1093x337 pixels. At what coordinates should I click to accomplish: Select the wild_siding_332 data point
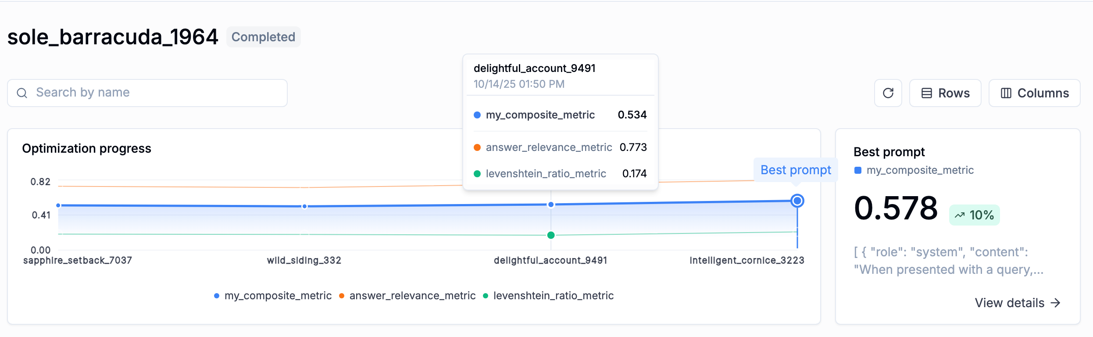[304, 206]
